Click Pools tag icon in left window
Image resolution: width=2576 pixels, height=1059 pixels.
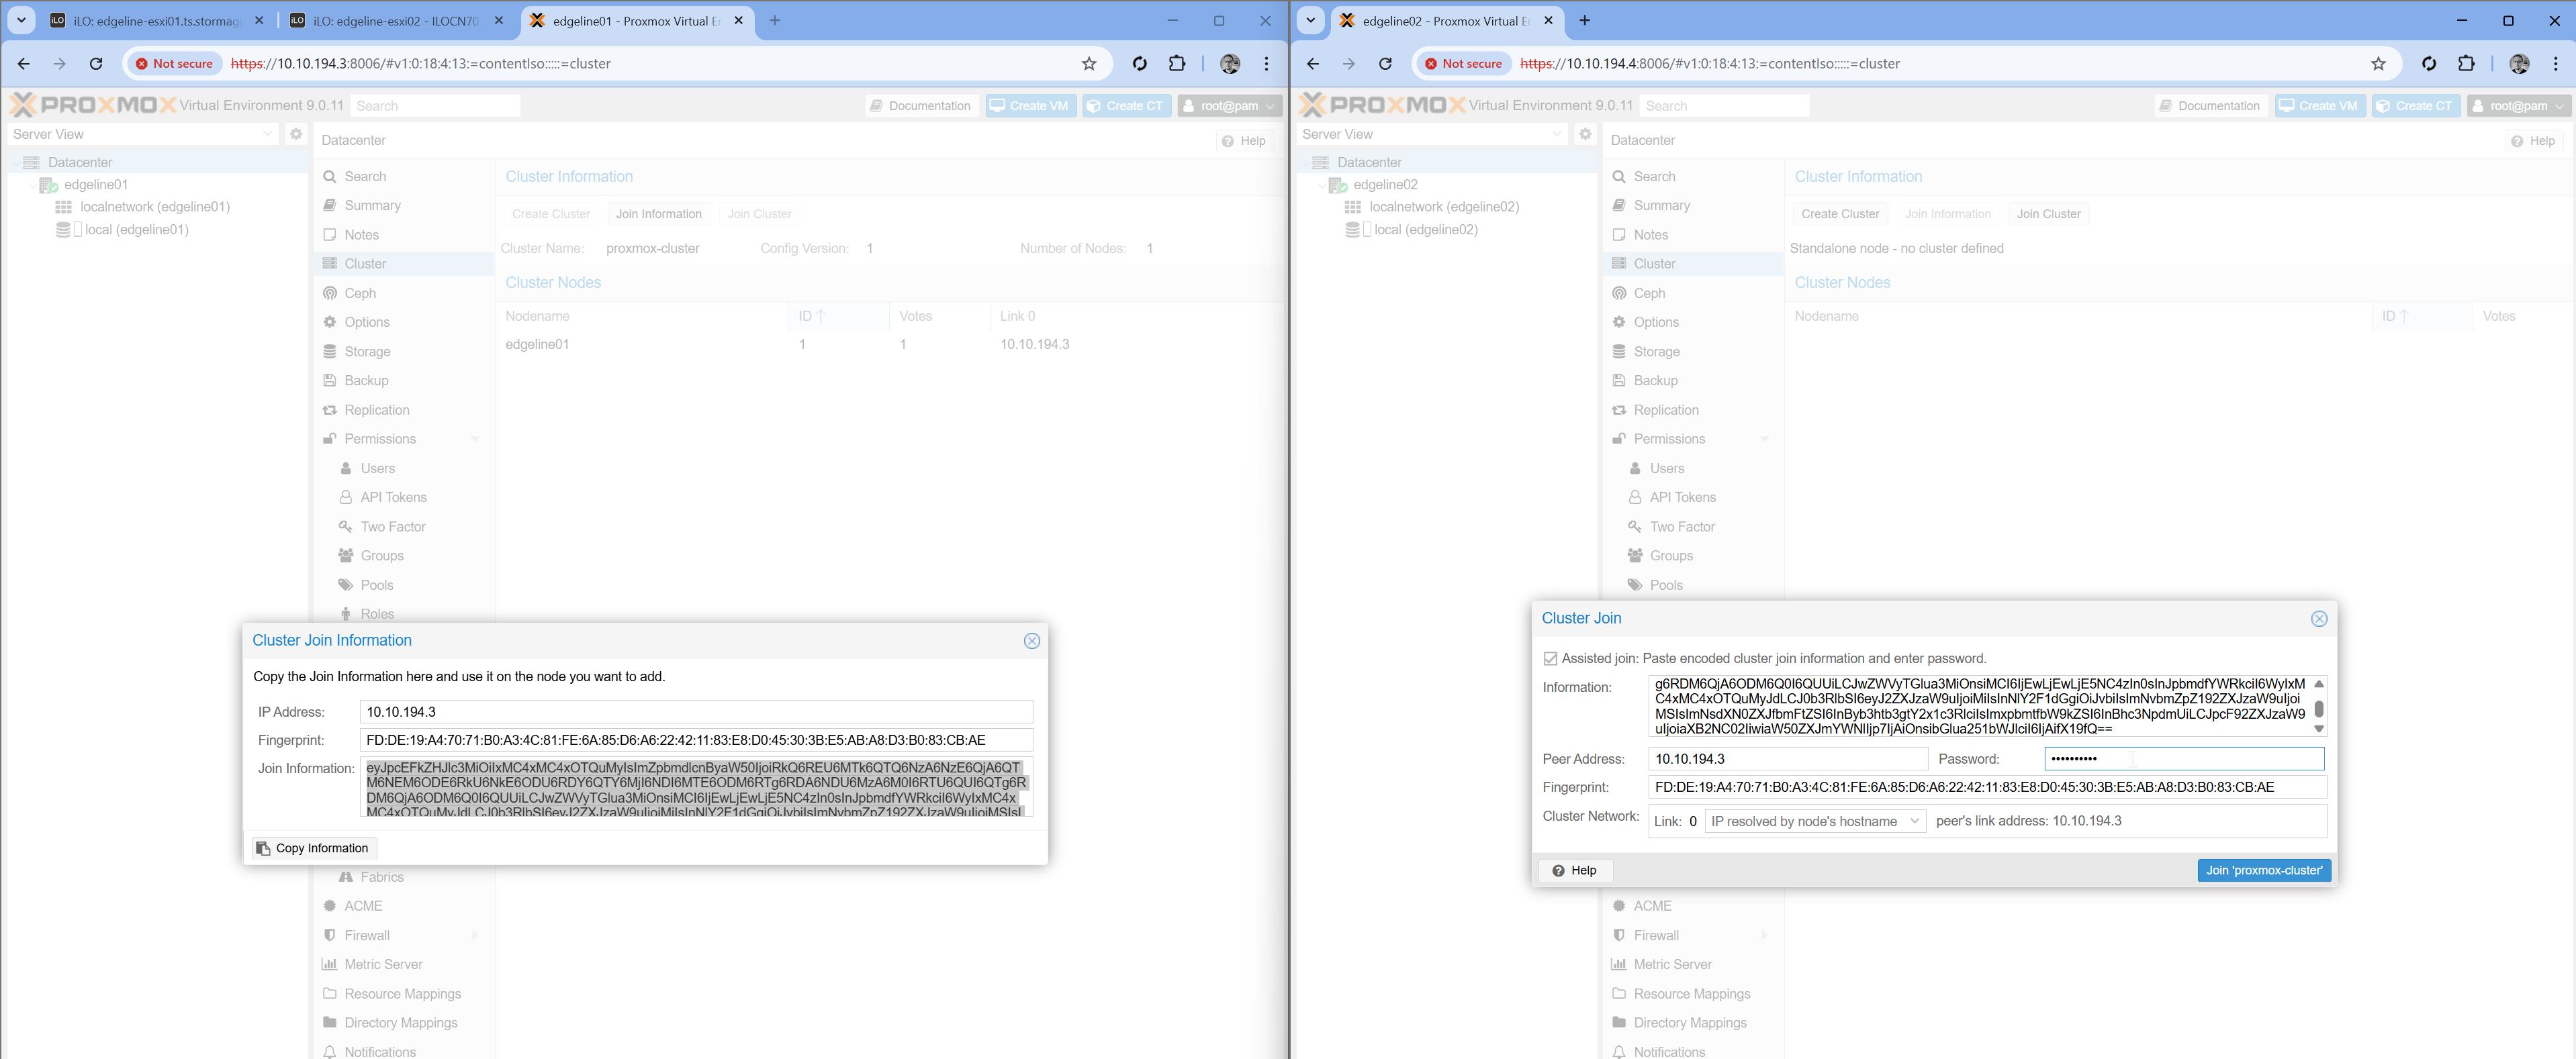tap(346, 585)
